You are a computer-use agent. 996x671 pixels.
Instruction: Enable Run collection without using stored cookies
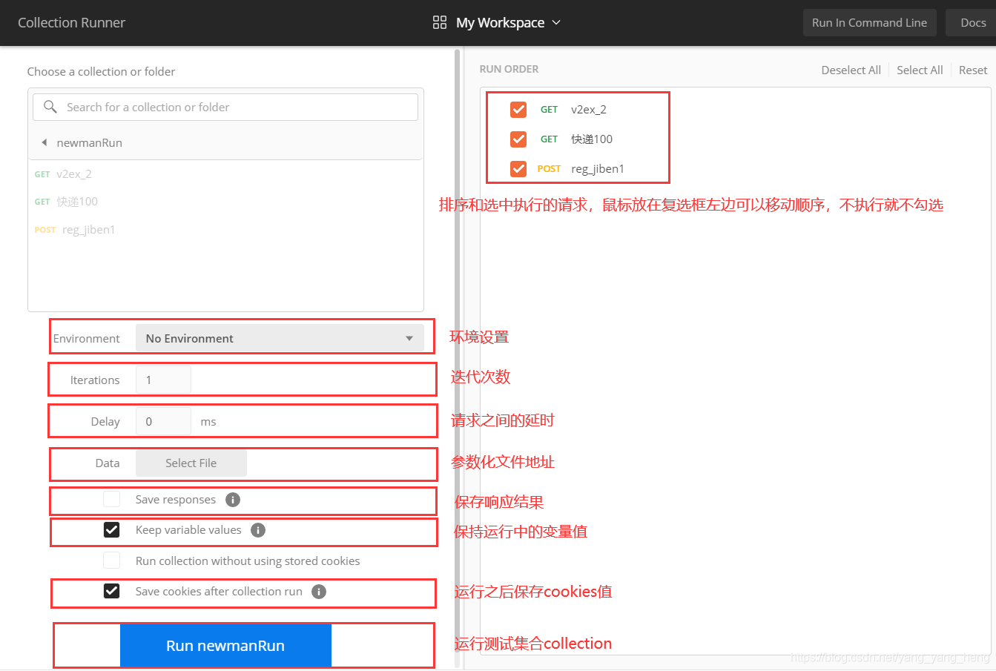click(111, 561)
